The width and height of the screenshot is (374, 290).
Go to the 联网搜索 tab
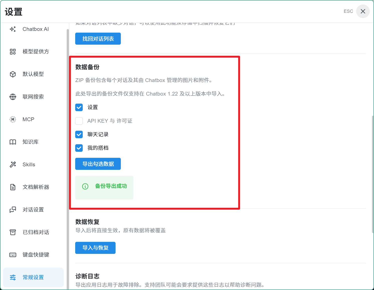point(33,97)
